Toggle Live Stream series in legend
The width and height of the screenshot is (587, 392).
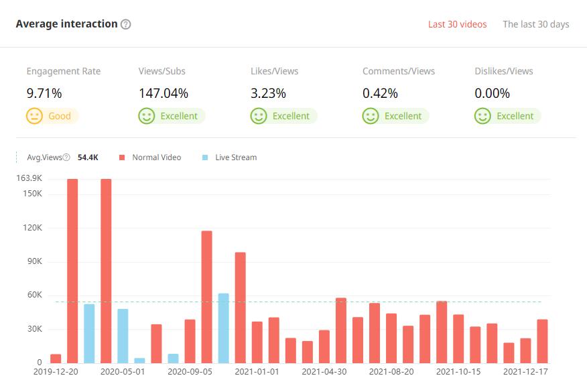point(235,157)
